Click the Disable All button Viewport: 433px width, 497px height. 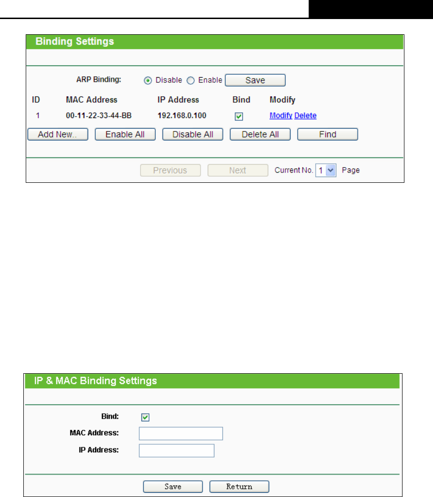tap(193, 134)
